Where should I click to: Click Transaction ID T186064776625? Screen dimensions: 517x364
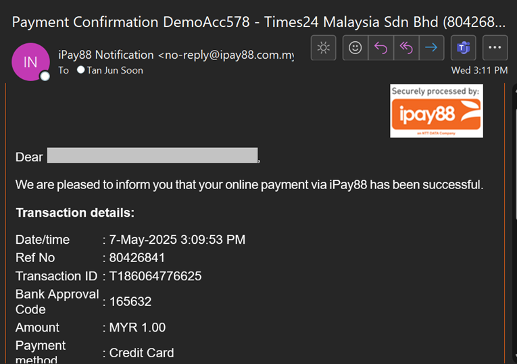click(155, 276)
